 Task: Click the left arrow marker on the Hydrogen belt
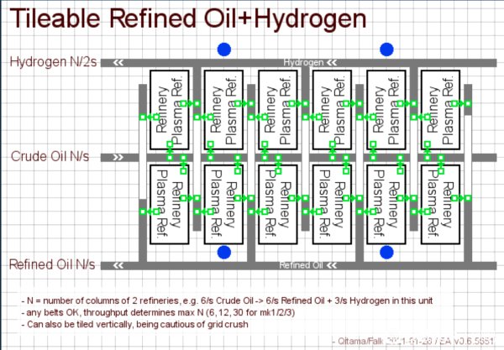click(x=119, y=62)
